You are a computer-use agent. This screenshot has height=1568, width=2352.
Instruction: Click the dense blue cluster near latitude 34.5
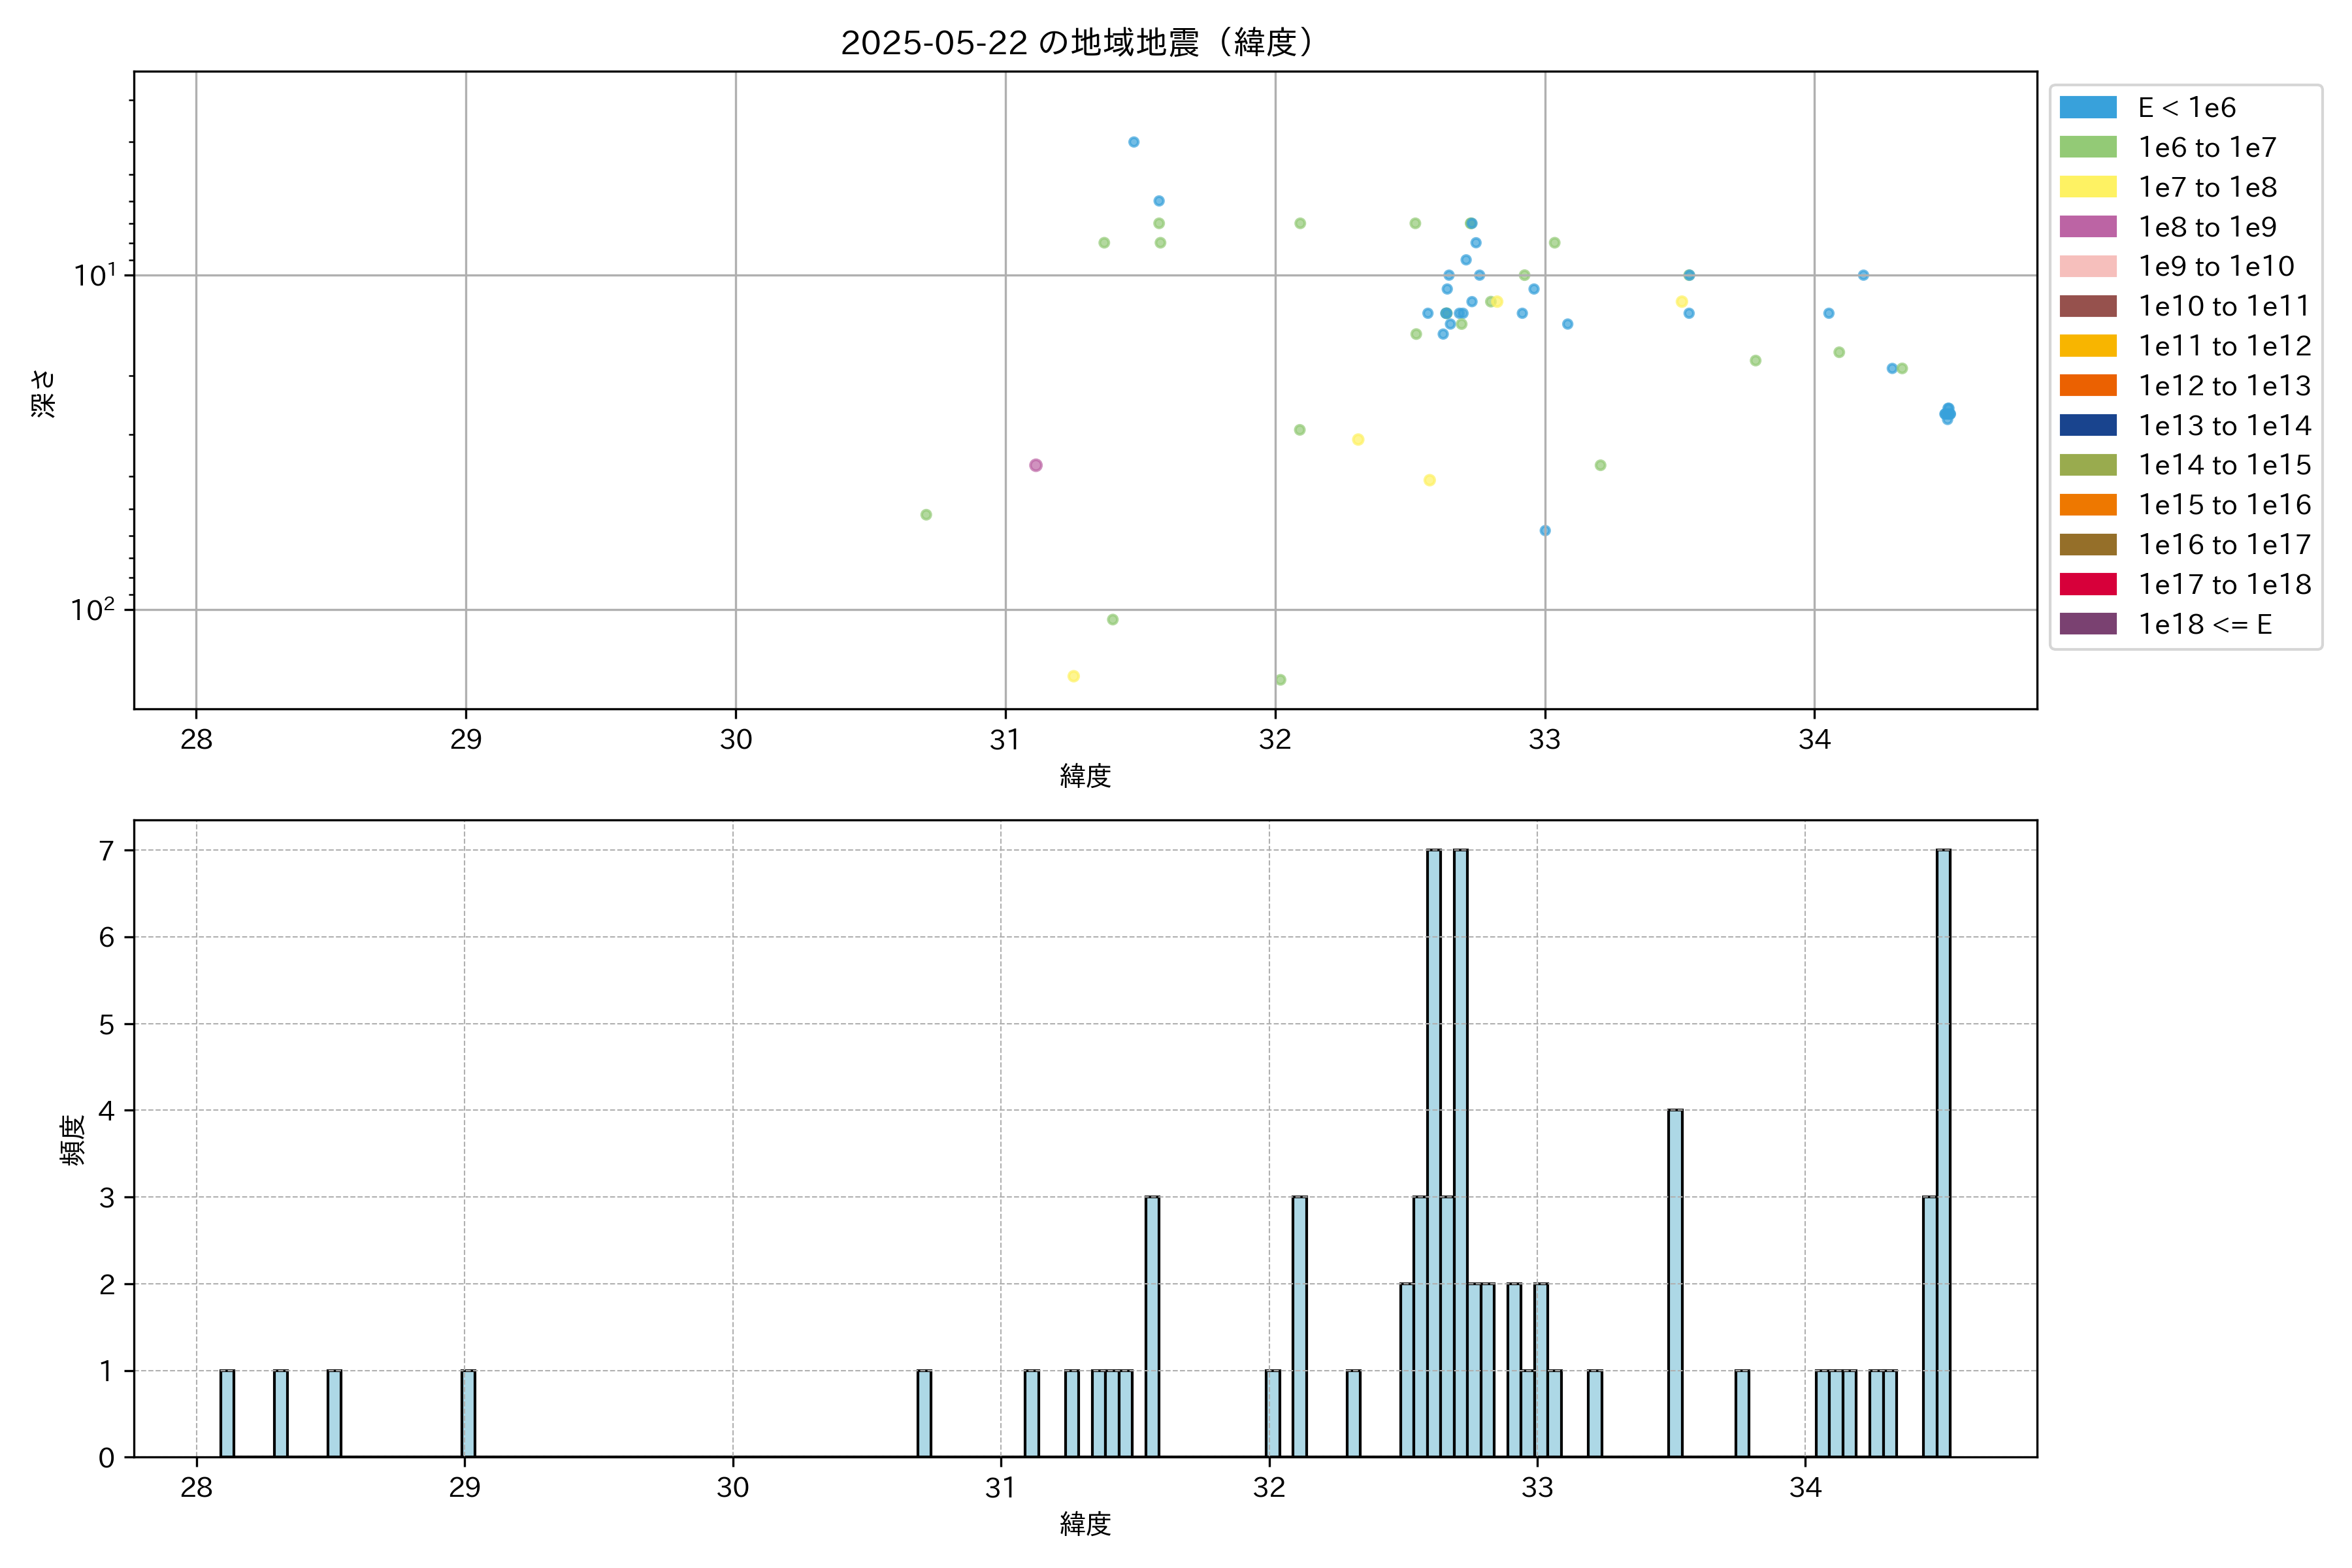pyautogui.click(x=1947, y=413)
